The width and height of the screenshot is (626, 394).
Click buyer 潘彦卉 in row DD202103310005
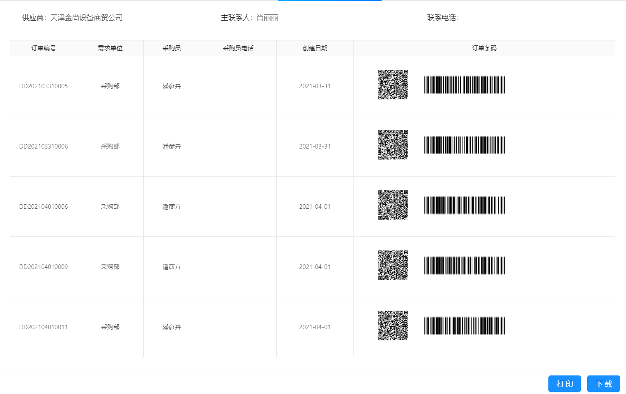pyautogui.click(x=172, y=86)
